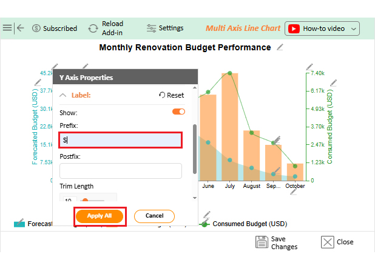Click the Reset label icon

162,95
